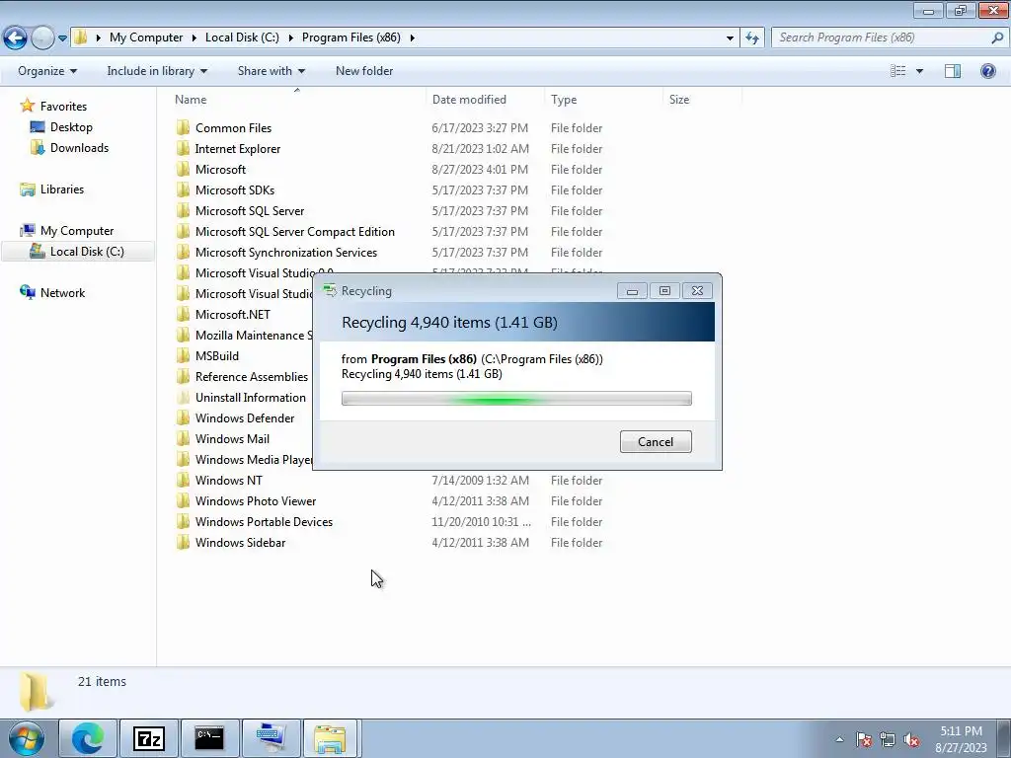
Task: Click the Action Center flag tray icon
Action: (864, 739)
